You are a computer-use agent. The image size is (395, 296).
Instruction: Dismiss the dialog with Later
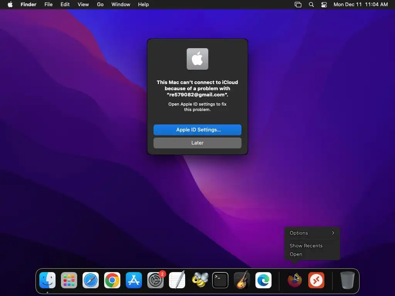tap(197, 143)
